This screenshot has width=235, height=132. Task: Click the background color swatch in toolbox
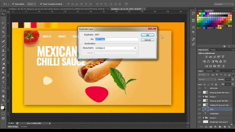point(4,110)
